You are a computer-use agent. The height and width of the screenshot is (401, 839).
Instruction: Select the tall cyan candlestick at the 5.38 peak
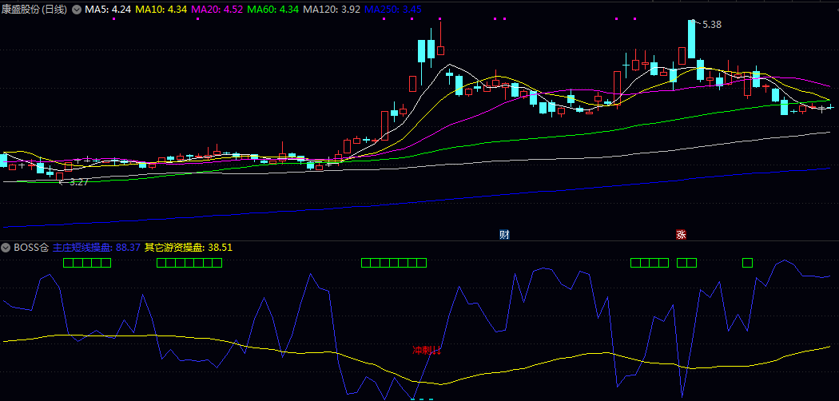pos(691,39)
